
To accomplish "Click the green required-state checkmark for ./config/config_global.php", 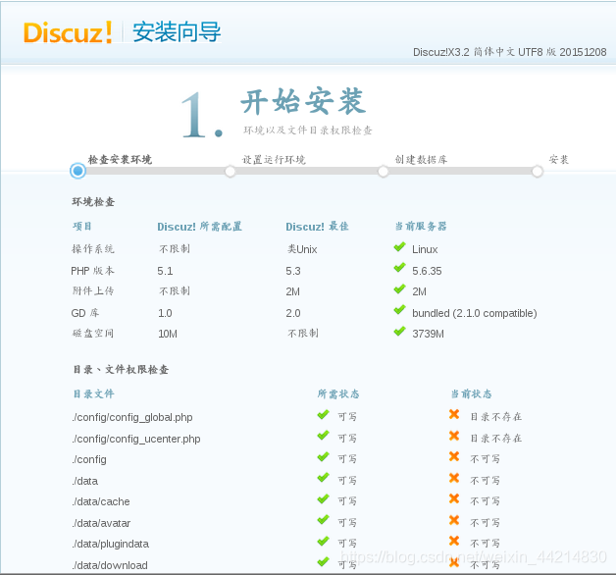I will [323, 415].
